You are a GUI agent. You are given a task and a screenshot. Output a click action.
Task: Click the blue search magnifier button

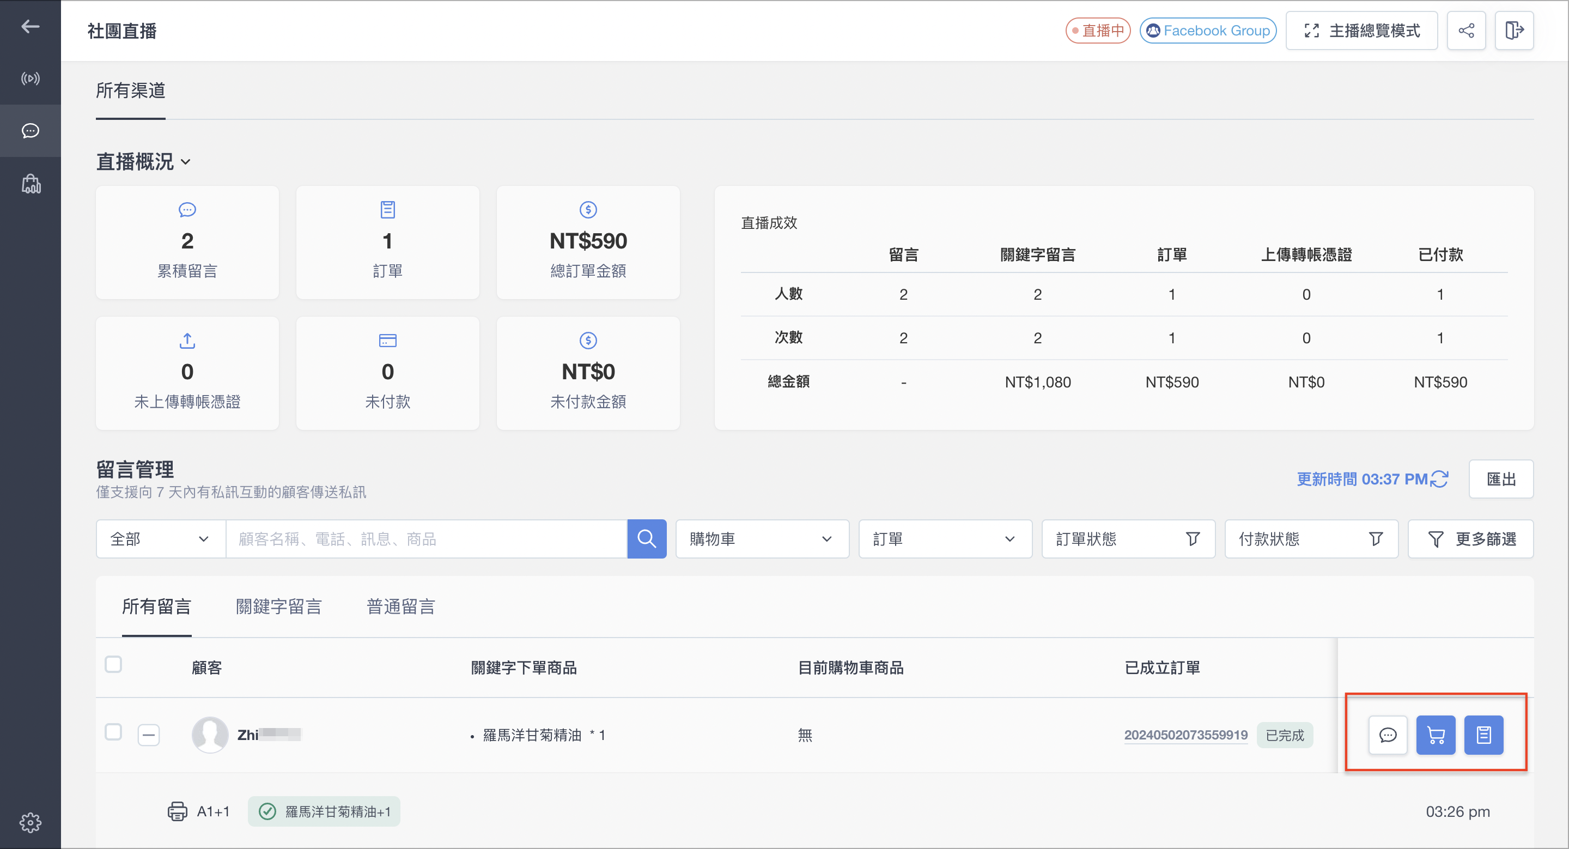646,539
